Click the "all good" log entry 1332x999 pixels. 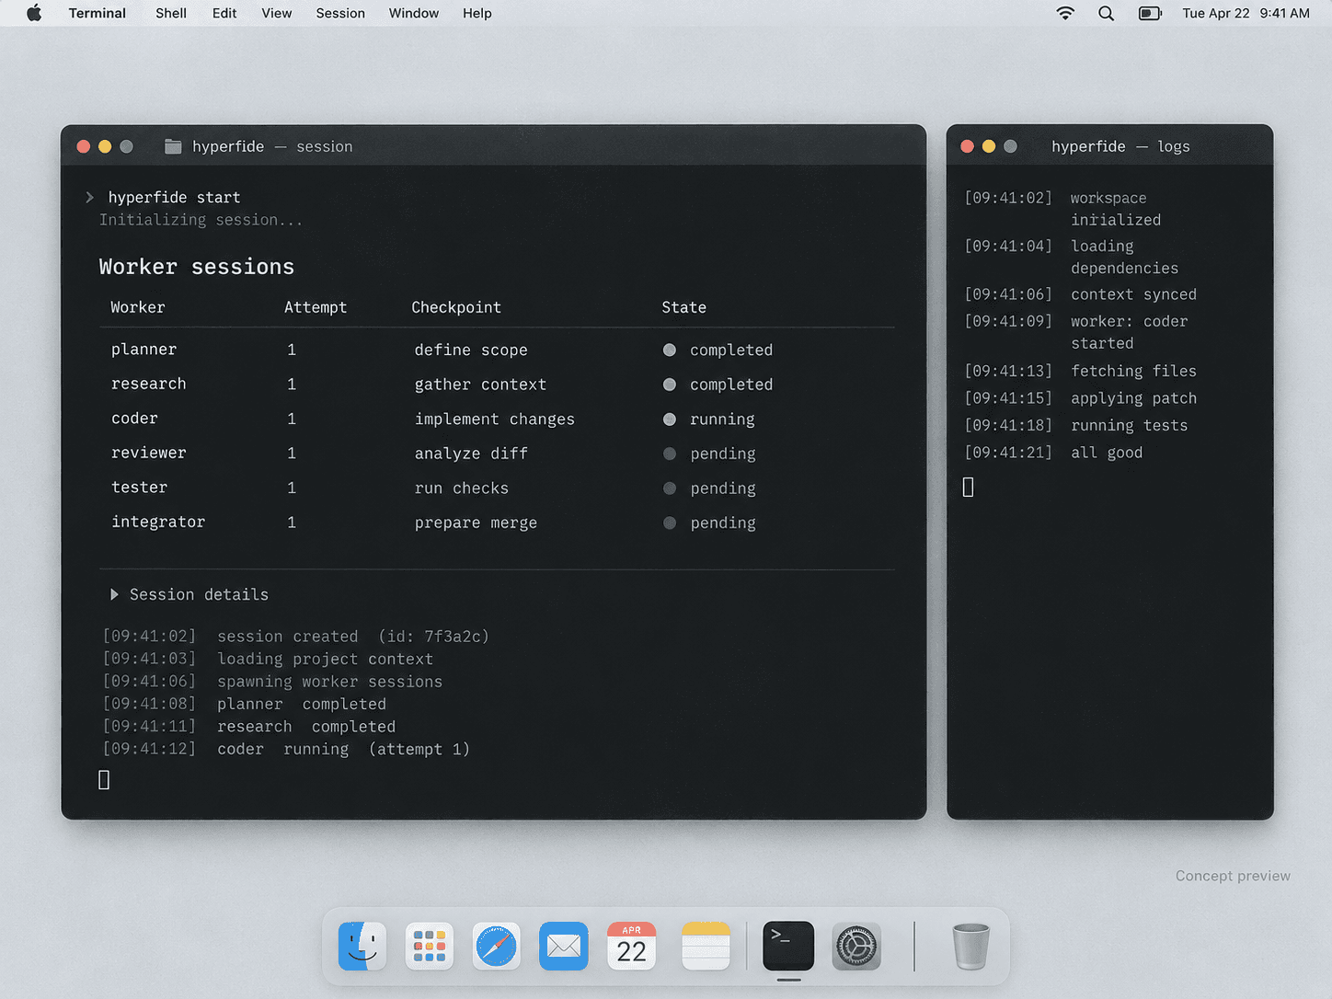[1107, 453]
